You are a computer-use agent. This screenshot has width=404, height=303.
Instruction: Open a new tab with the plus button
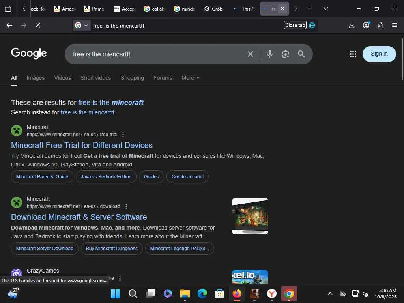310,9
